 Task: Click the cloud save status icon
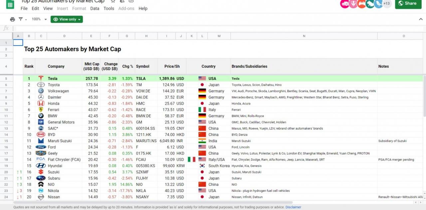(131, 1)
